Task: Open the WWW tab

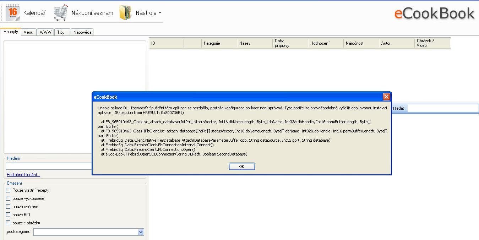Action: [45, 32]
